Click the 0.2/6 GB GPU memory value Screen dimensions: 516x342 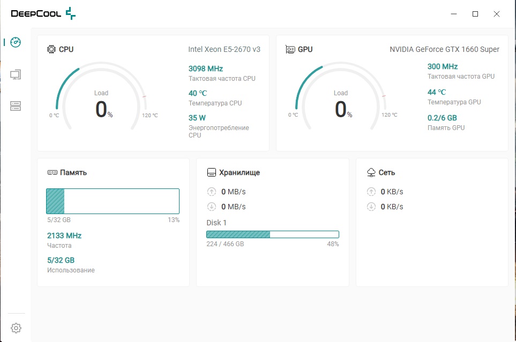[442, 118]
